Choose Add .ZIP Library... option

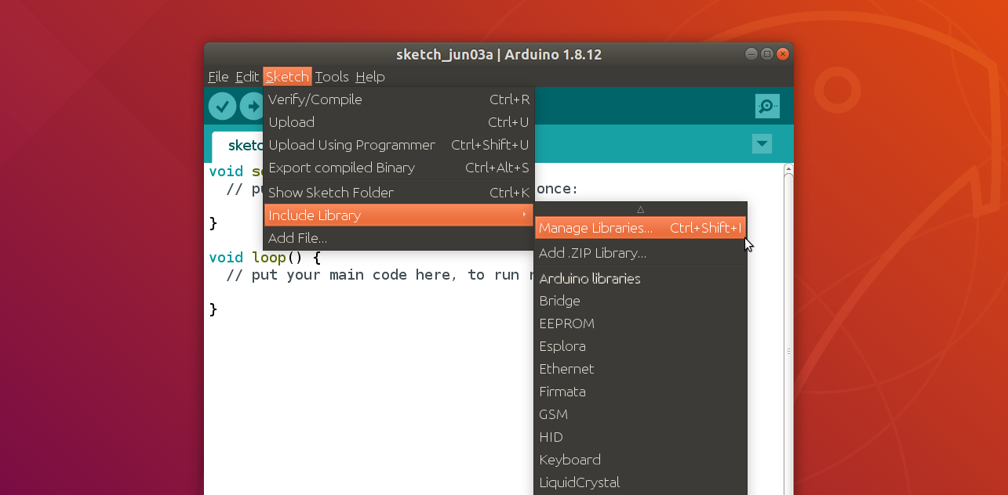[x=640, y=253]
